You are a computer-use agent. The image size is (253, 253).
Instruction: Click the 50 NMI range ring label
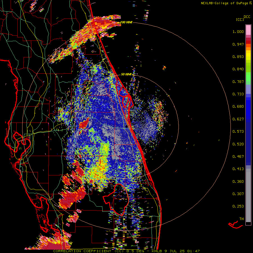pos(126,74)
